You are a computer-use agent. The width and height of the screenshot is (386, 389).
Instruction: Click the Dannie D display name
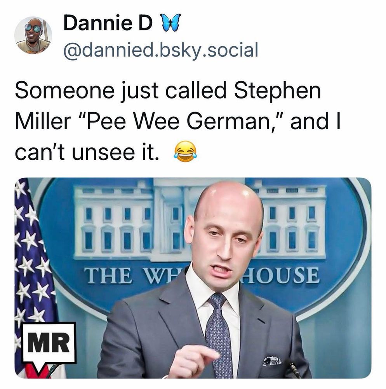(108, 23)
